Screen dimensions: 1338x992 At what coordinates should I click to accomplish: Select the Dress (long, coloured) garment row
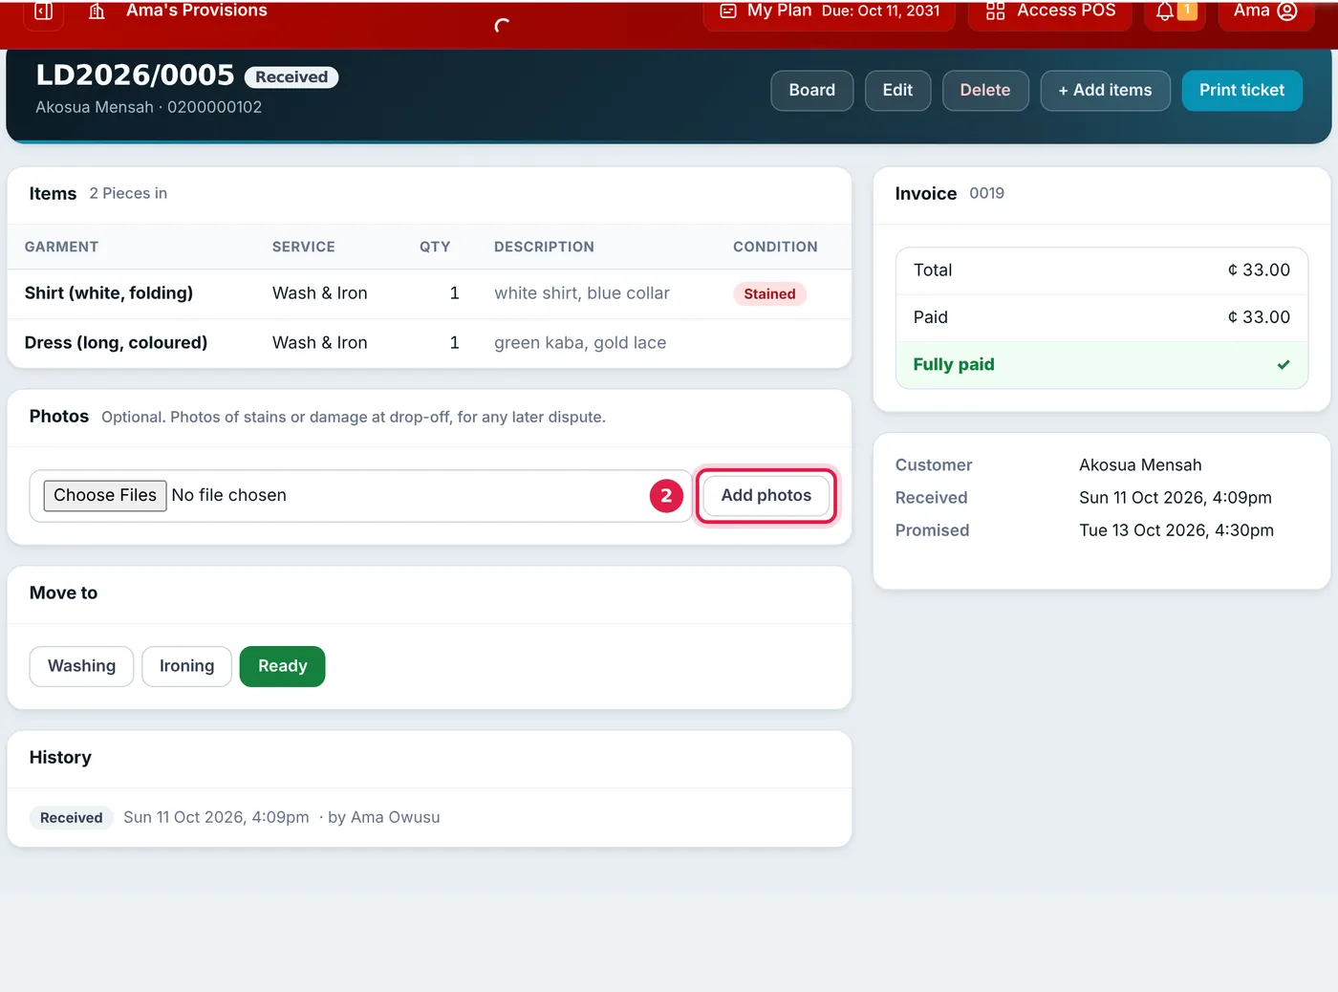[x=429, y=343]
